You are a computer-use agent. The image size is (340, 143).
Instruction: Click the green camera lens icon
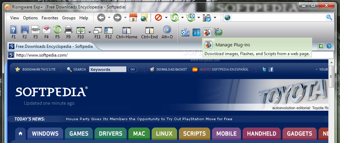click(x=218, y=32)
